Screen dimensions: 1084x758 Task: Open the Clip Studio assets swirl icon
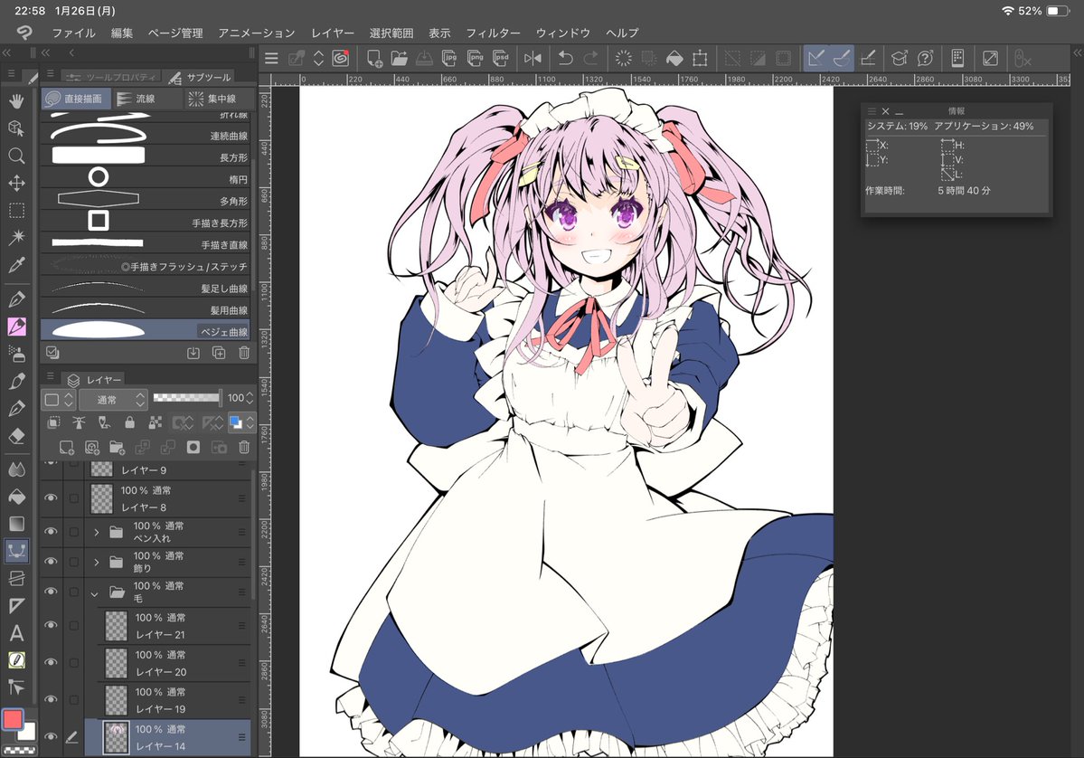point(340,58)
